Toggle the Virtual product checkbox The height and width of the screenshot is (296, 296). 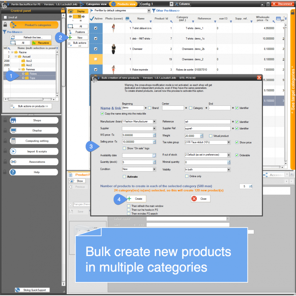coord(211,135)
